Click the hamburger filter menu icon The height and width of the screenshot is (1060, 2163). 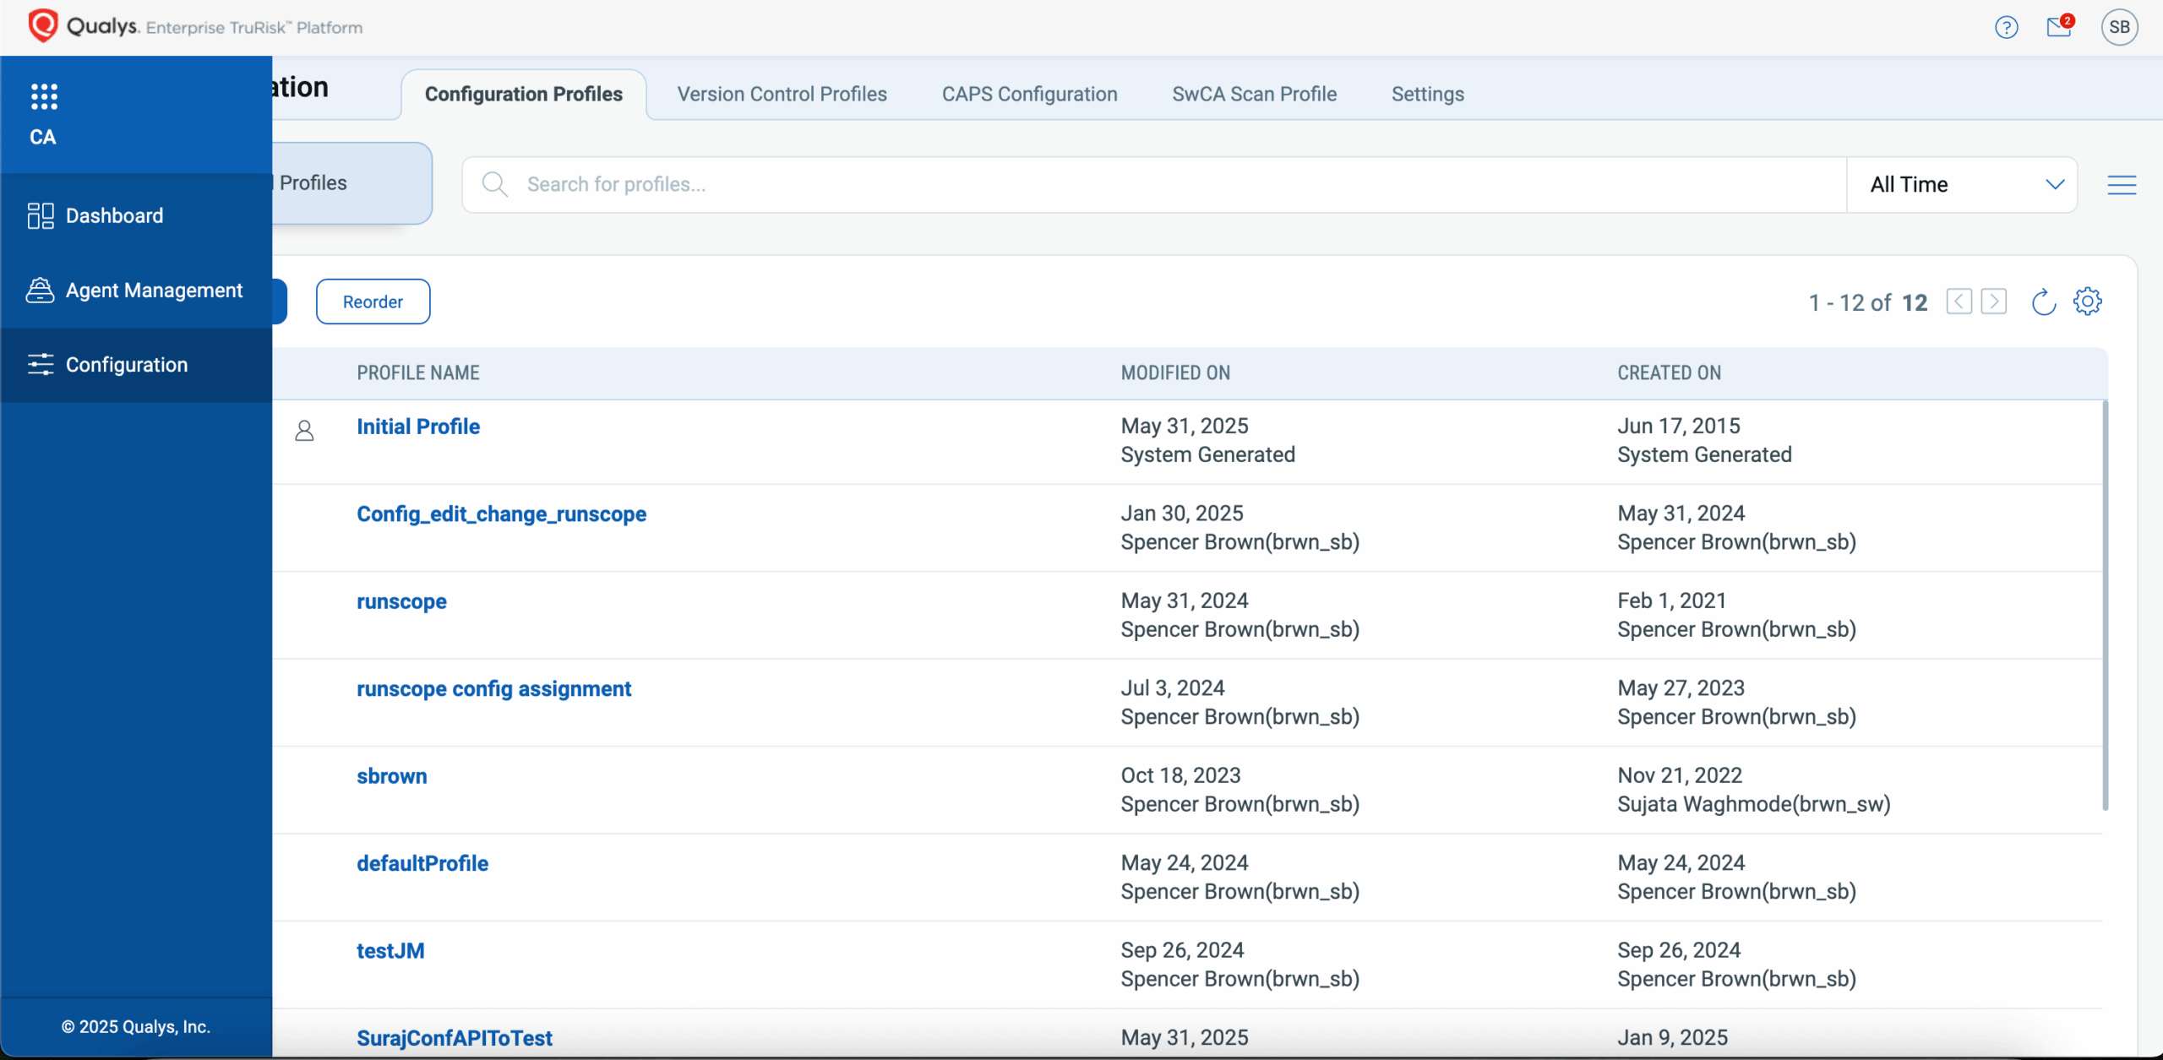tap(2122, 185)
